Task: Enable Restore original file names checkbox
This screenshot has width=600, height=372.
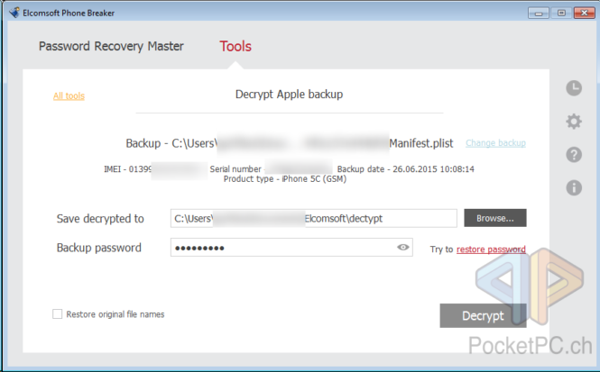Action: tap(58, 314)
